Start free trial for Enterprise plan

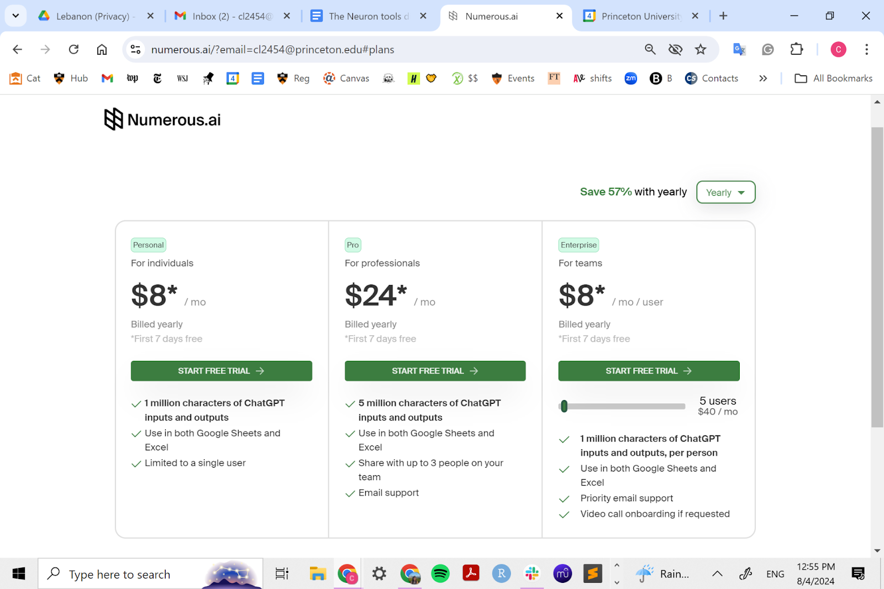coord(649,371)
